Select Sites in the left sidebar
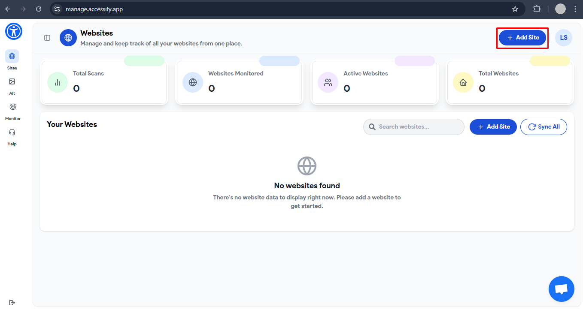This screenshot has height=310, width=583. (x=12, y=59)
